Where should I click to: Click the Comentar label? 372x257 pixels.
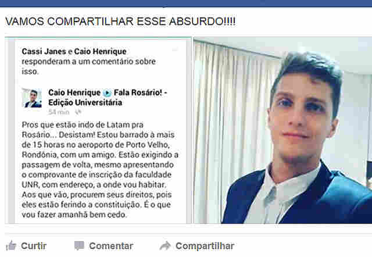point(111,246)
